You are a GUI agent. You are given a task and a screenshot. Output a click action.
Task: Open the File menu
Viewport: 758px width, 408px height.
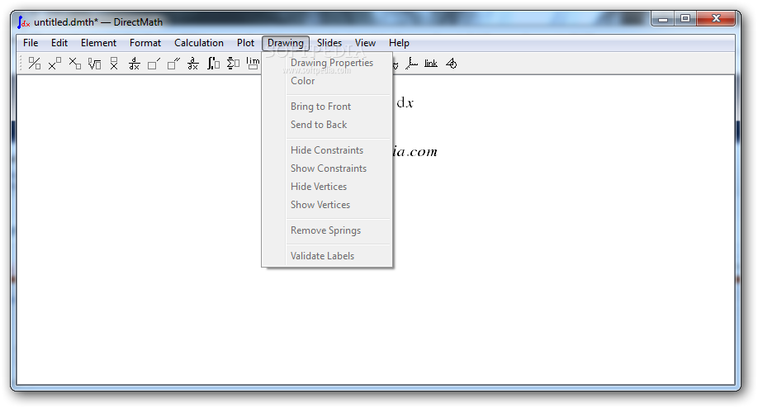tap(31, 43)
